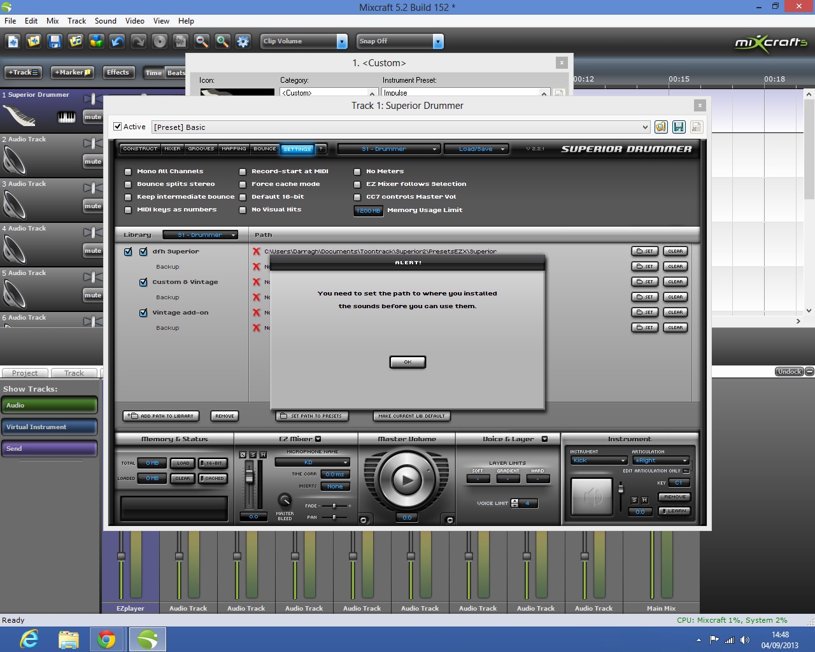Click the Zoom In magnifier icon
This screenshot has width=815, height=652.
(223, 41)
